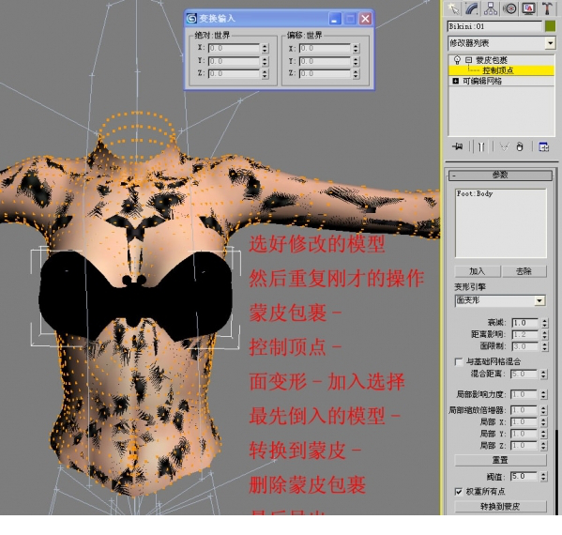
Task: Click the 阈值 value field
Action: pyautogui.click(x=524, y=476)
